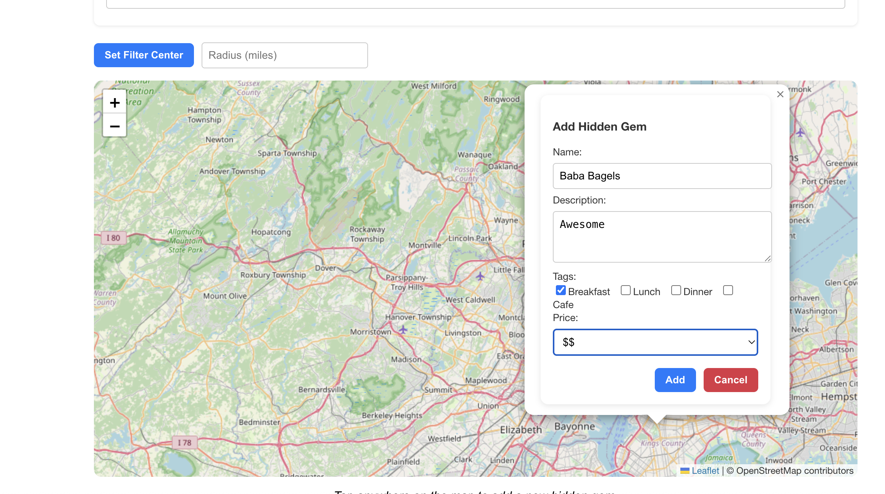The height and width of the screenshot is (494, 885).
Task: Edit the Name field Baba Bagels
Action: click(662, 176)
